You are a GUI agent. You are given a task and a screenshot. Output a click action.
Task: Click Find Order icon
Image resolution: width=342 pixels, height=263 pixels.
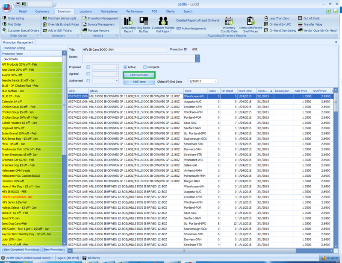point(4,24)
